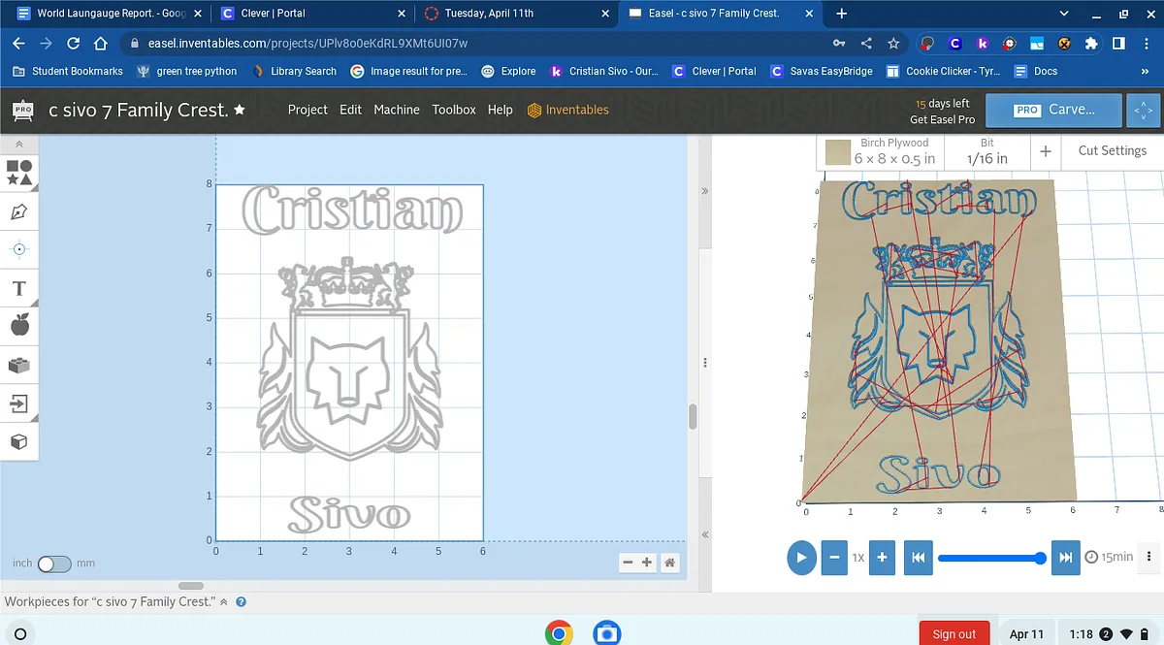Open the simulation three-dot options menu

click(1149, 557)
